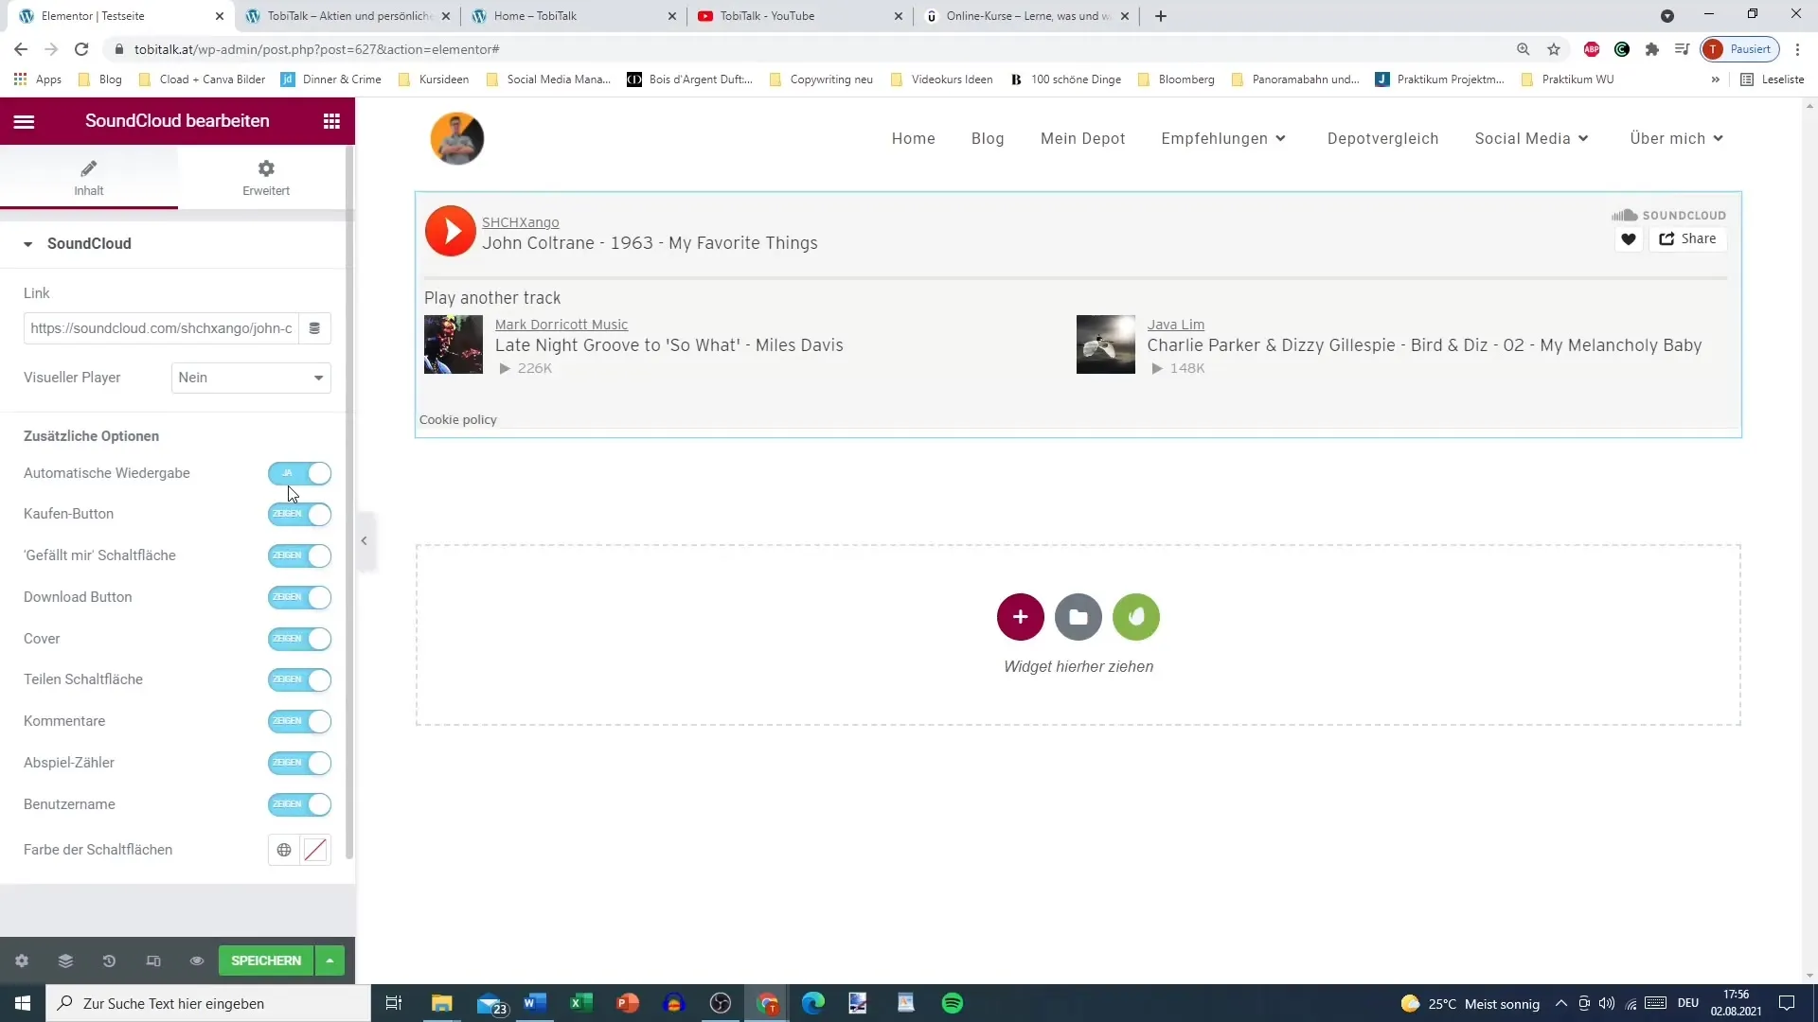Click the global color globe icon
Image resolution: width=1818 pixels, height=1022 pixels.
click(x=284, y=850)
